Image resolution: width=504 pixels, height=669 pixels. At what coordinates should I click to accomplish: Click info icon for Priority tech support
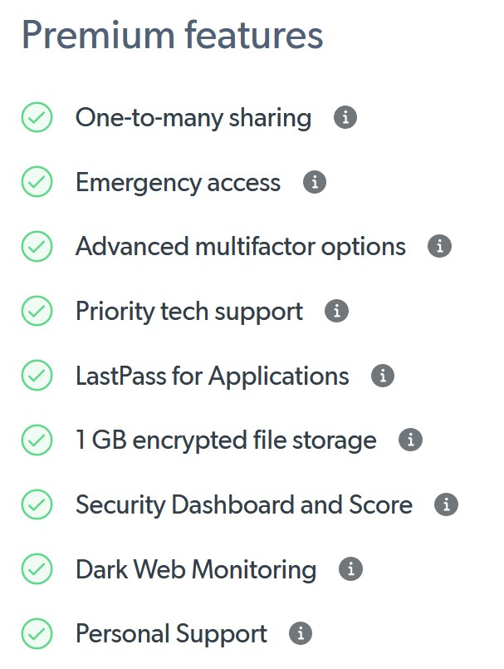coord(336,312)
